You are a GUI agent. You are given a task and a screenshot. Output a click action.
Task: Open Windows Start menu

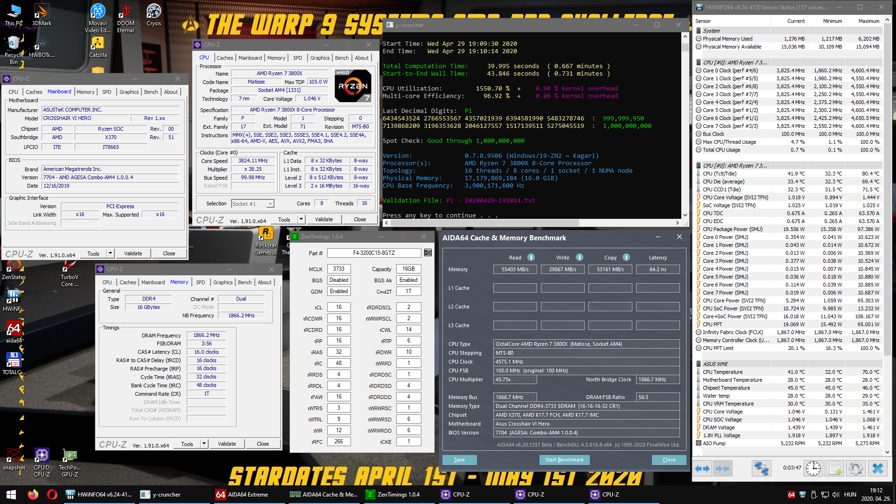[x=11, y=495]
